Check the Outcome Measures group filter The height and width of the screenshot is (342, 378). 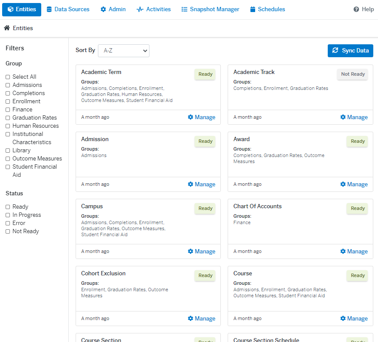(x=8, y=159)
